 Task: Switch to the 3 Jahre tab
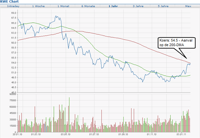pos(139,6)
